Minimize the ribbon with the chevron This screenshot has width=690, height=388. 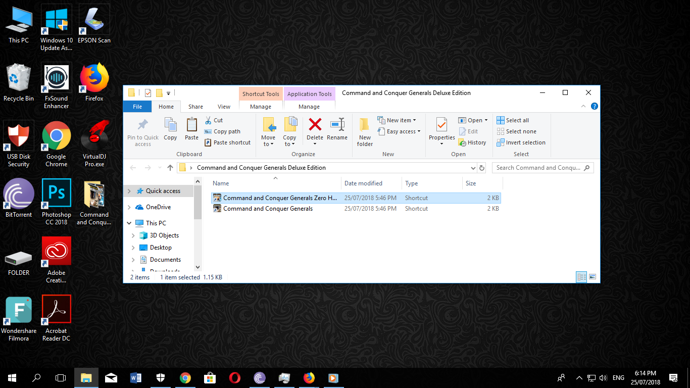[584, 107]
